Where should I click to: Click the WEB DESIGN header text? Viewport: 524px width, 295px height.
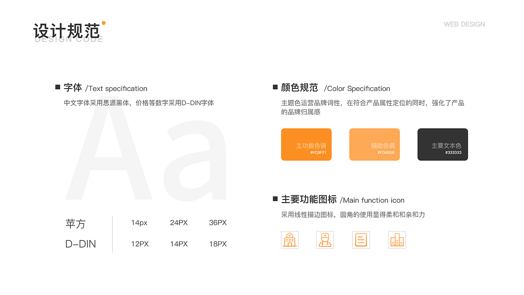[x=464, y=25]
